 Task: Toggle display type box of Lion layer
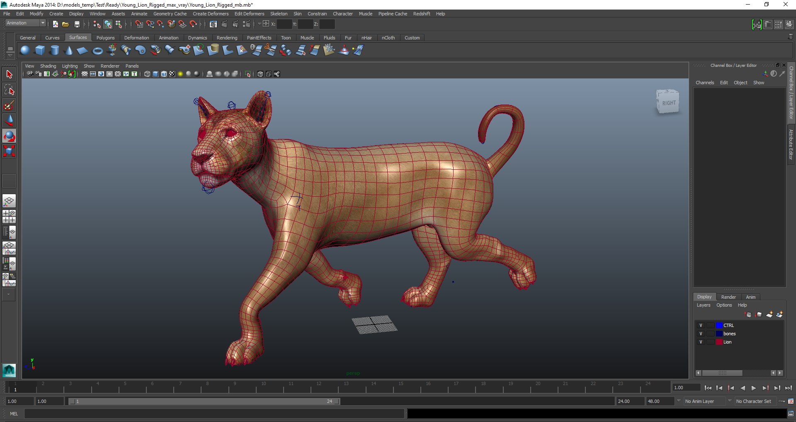tap(711, 342)
